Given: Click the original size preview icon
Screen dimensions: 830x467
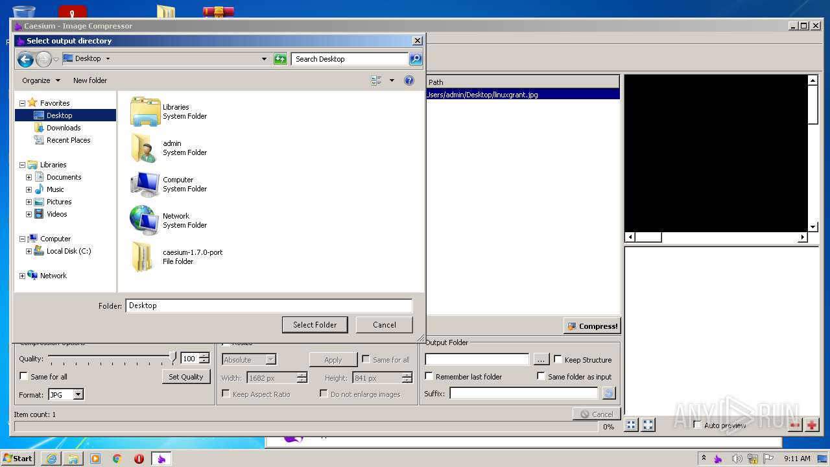Looking at the screenshot, I should coord(648,425).
